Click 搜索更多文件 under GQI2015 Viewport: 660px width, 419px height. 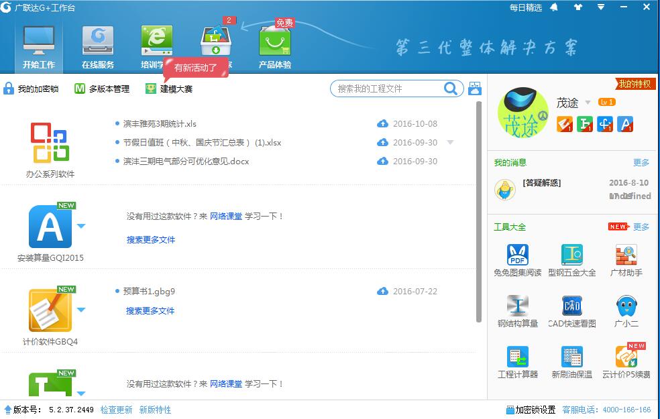click(x=151, y=240)
